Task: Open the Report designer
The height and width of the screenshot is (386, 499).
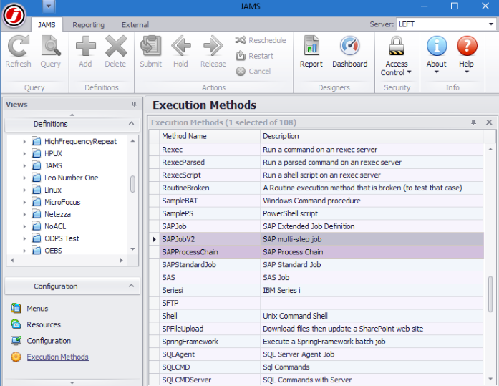Action: (311, 52)
